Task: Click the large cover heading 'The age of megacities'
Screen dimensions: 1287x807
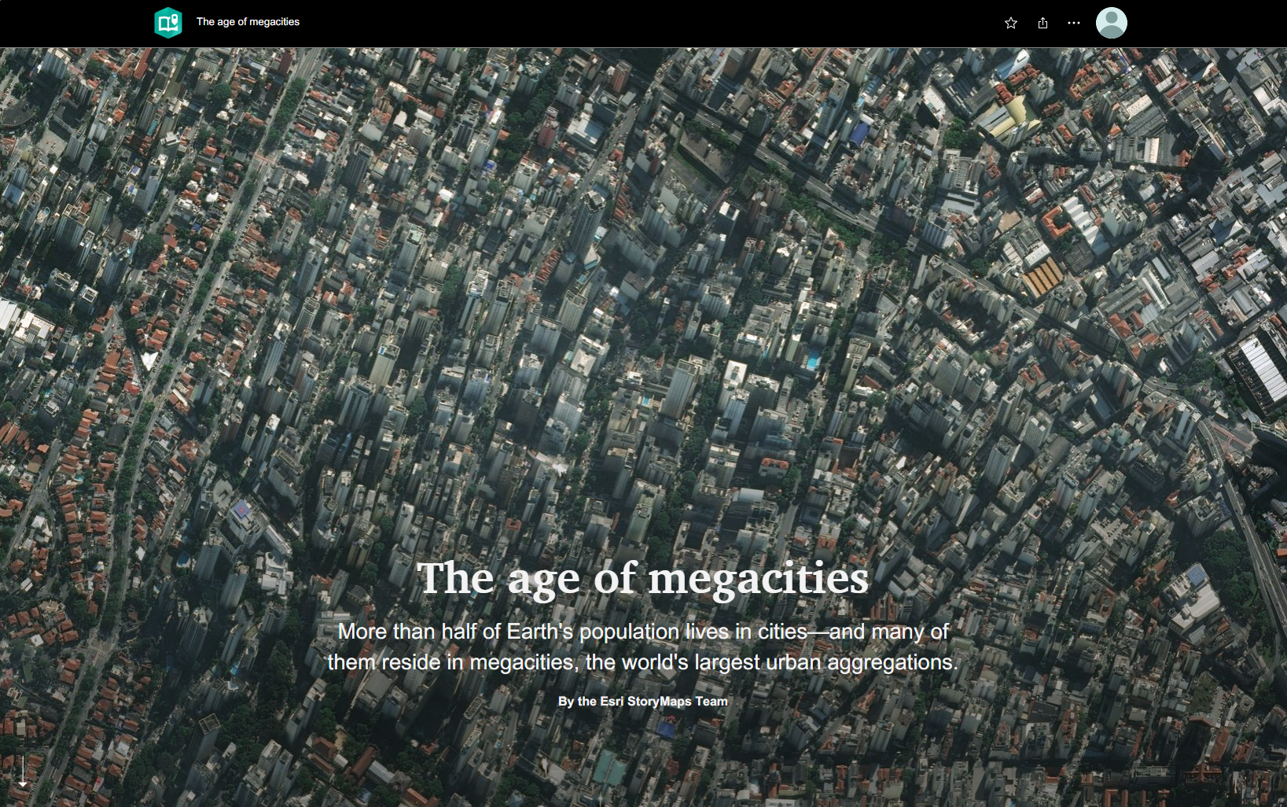Action: [642, 579]
